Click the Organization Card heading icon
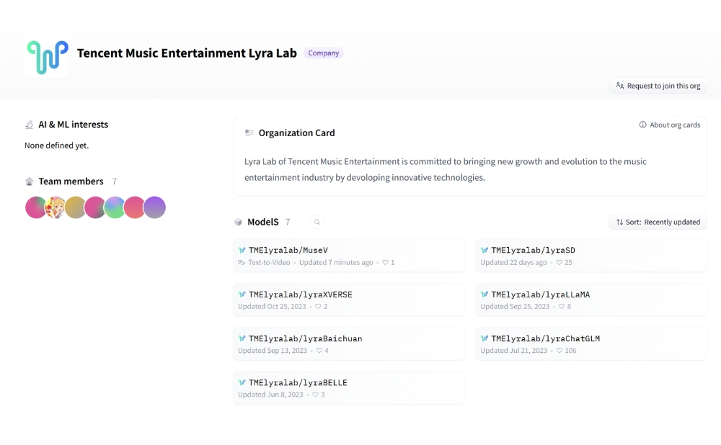Screen dimensions: 721x445 [x=249, y=132]
